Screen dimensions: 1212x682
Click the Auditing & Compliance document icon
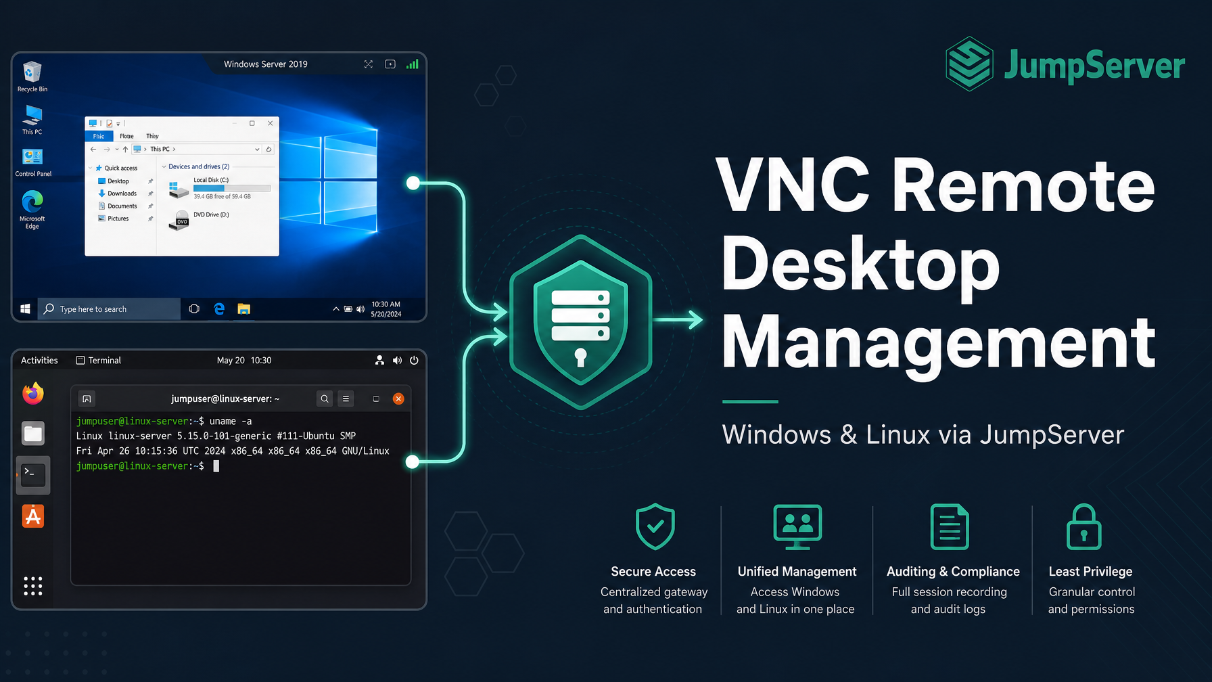tap(950, 526)
